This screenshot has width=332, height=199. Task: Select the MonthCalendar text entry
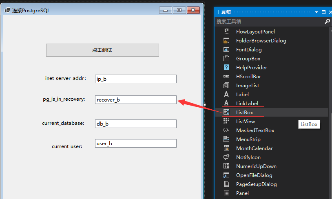pyautogui.click(x=255, y=148)
